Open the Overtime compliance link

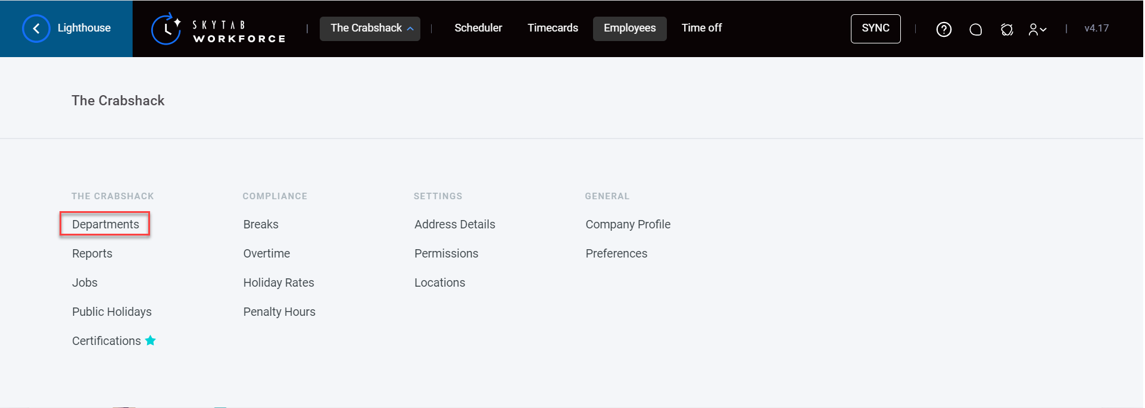coord(267,253)
